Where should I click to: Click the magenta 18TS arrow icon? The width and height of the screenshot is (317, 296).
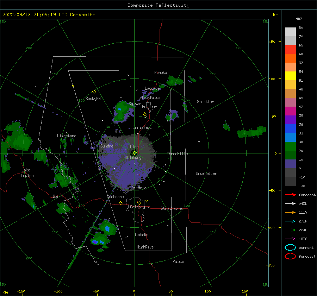pyautogui.click(x=290, y=239)
